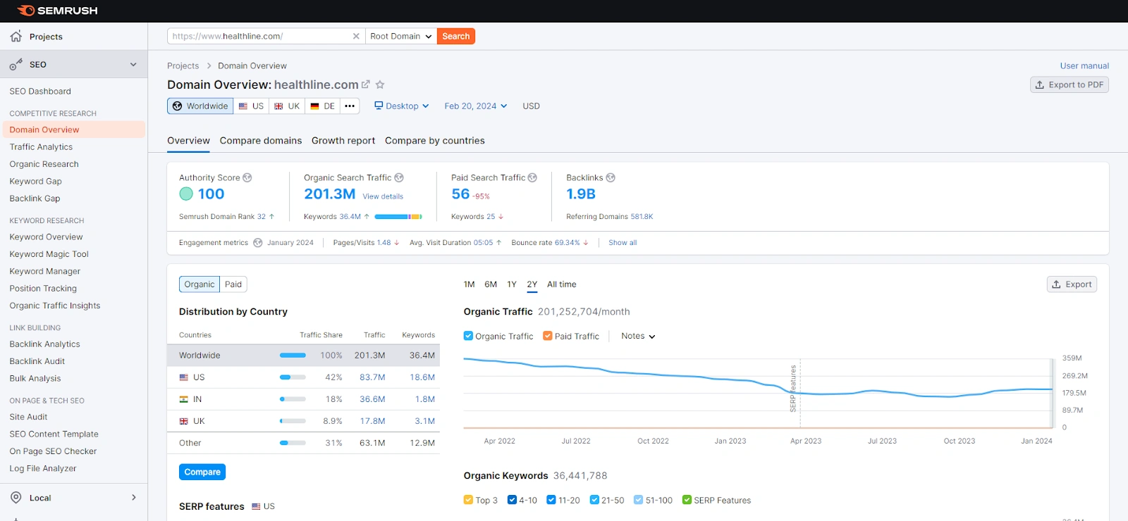Screen dimensions: 1128x521
Task: Select 6M time range
Action: (491, 284)
